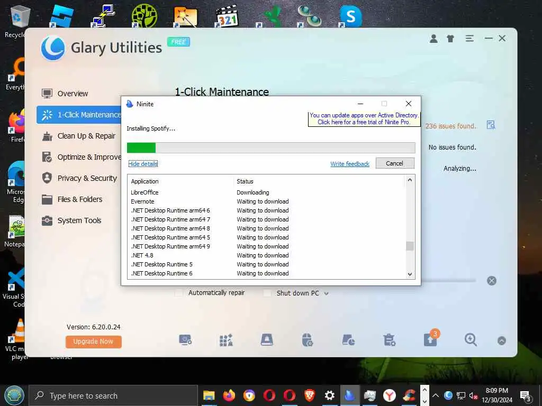Open Yandex browser in the taskbar
Screen dimensions: 542x406
(x=390, y=395)
